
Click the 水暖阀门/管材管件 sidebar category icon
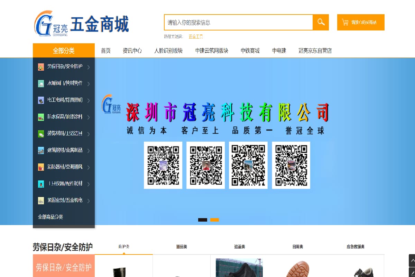point(41,83)
